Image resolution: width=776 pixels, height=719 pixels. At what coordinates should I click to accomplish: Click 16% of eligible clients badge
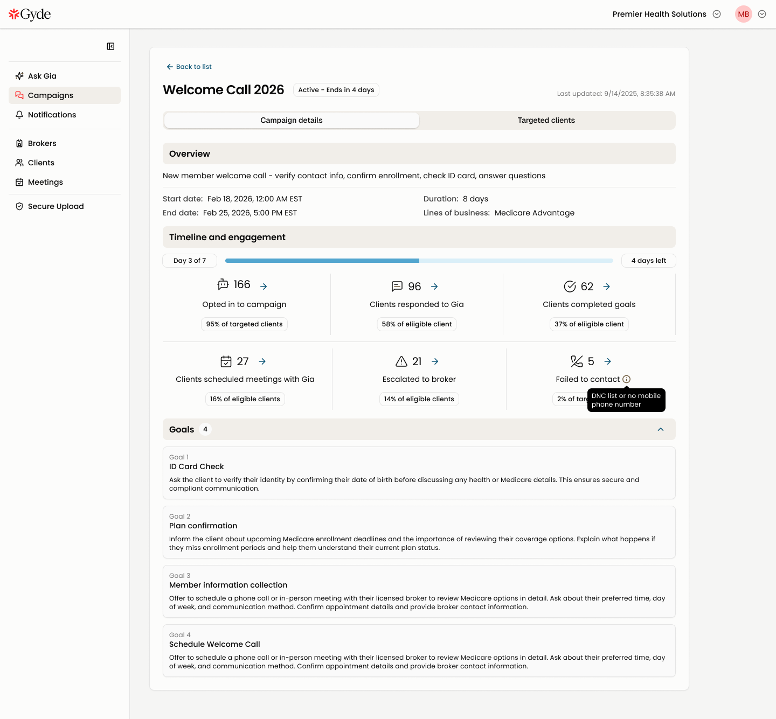click(245, 399)
